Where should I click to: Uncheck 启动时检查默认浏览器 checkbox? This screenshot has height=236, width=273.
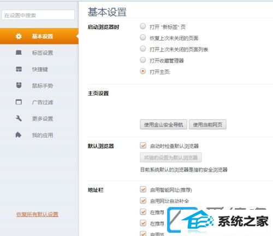143,146
